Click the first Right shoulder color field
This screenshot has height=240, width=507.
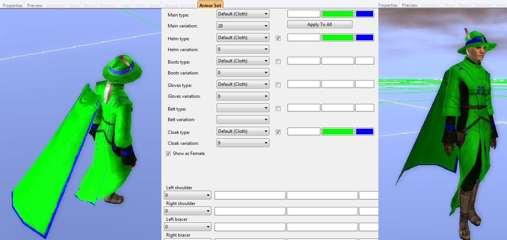[250, 211]
